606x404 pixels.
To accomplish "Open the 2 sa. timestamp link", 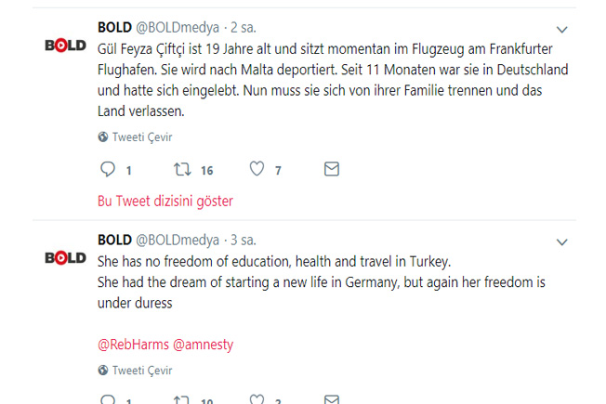I will point(243,27).
